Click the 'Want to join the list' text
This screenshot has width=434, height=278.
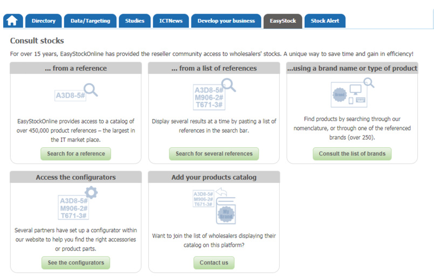coord(214,240)
